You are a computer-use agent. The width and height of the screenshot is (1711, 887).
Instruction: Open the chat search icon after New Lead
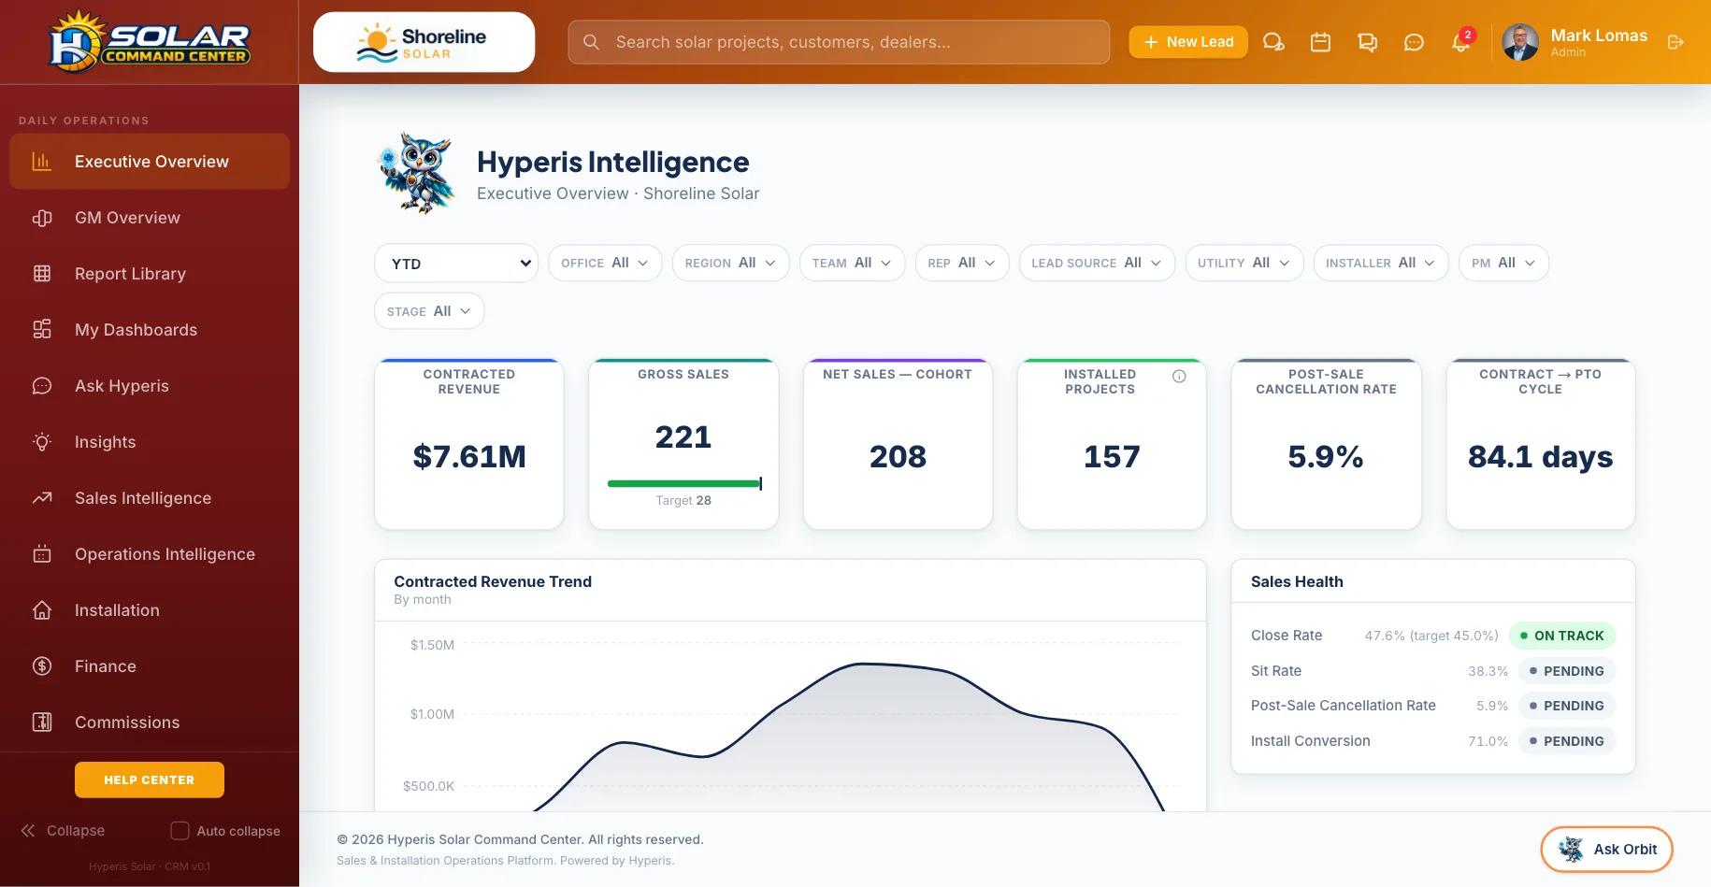tap(1273, 42)
